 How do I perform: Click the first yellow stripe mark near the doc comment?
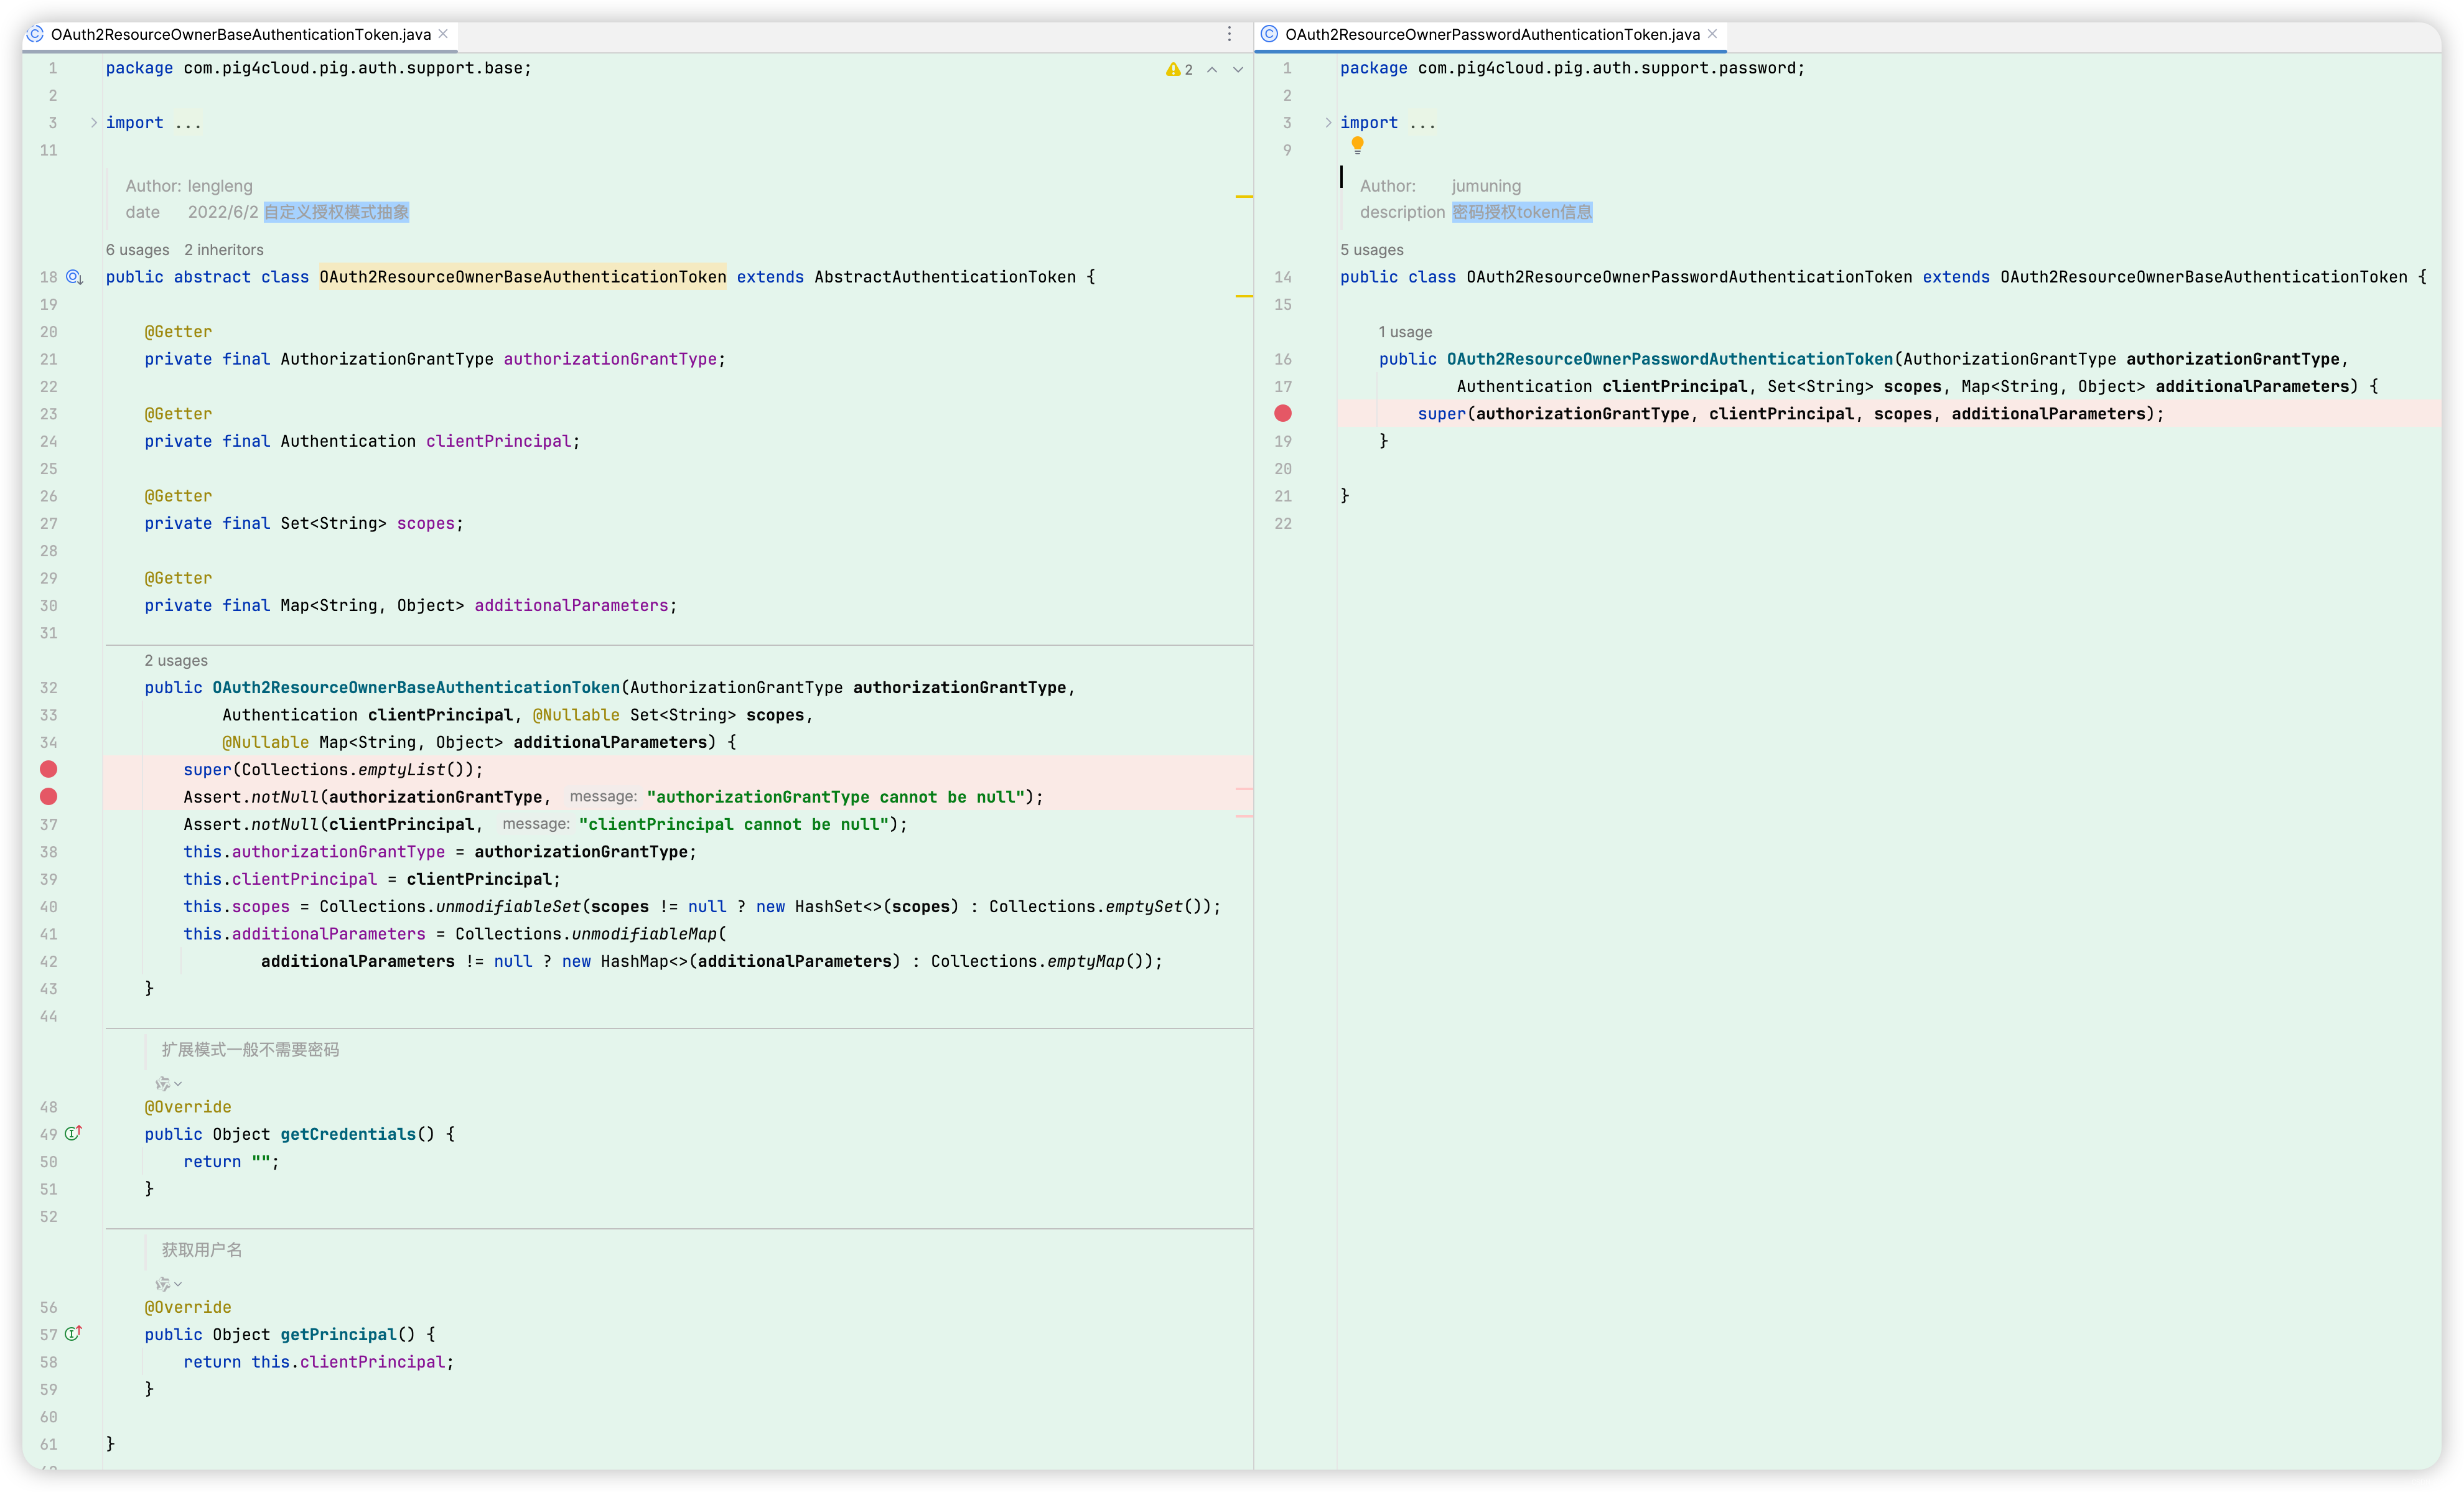click(x=1244, y=196)
